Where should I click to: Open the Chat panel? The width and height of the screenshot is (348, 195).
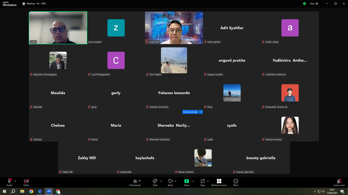[155, 183]
